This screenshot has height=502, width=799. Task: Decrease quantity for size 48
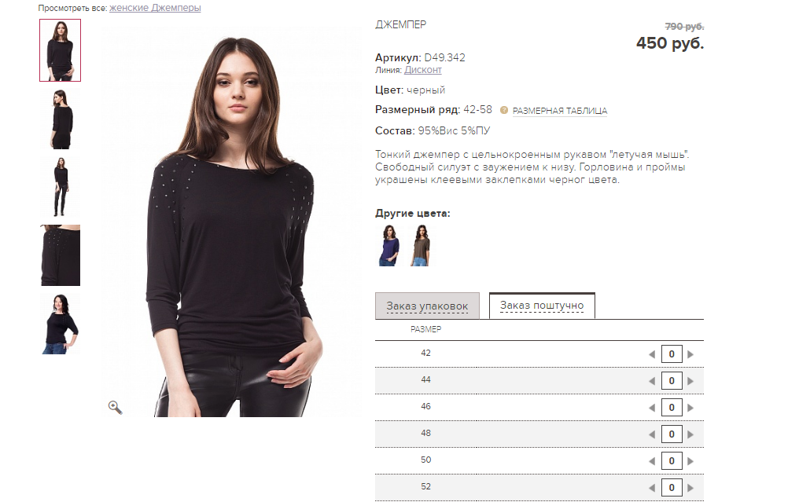tap(652, 434)
